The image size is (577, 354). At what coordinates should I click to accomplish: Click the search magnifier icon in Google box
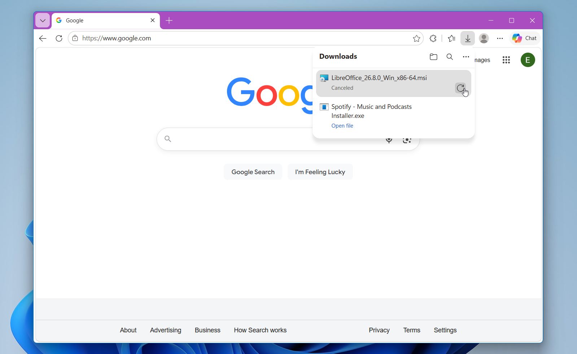point(168,139)
